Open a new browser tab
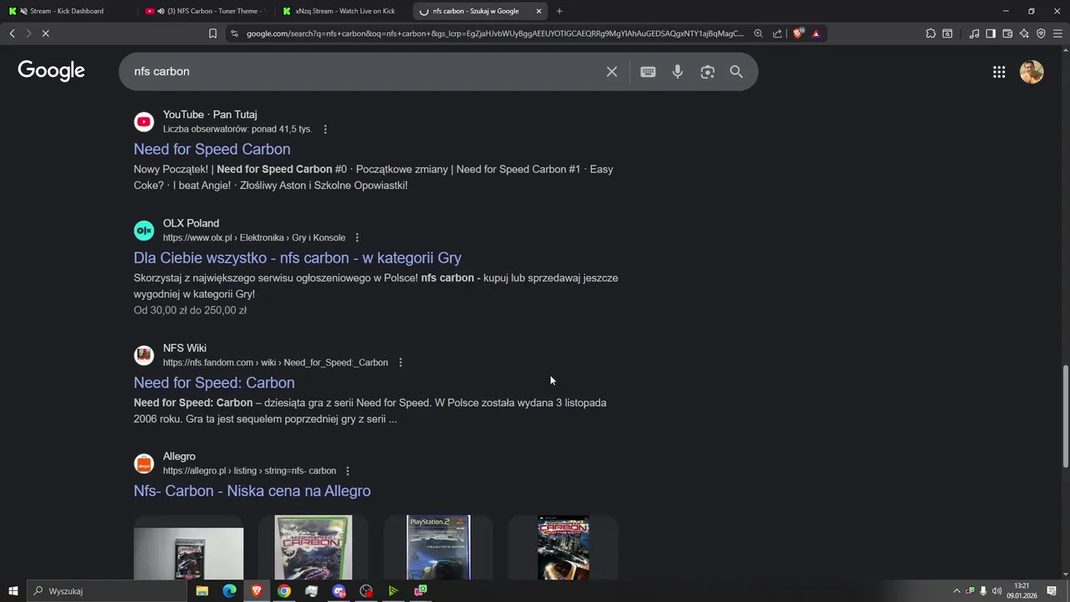Image resolution: width=1070 pixels, height=602 pixels. tap(559, 11)
